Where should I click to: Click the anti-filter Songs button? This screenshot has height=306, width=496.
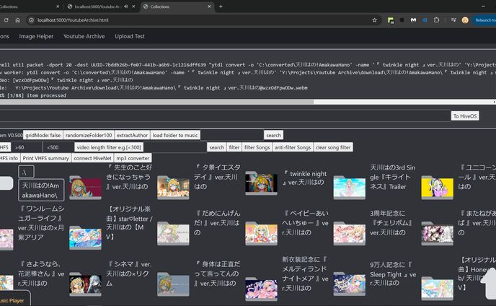point(293,147)
